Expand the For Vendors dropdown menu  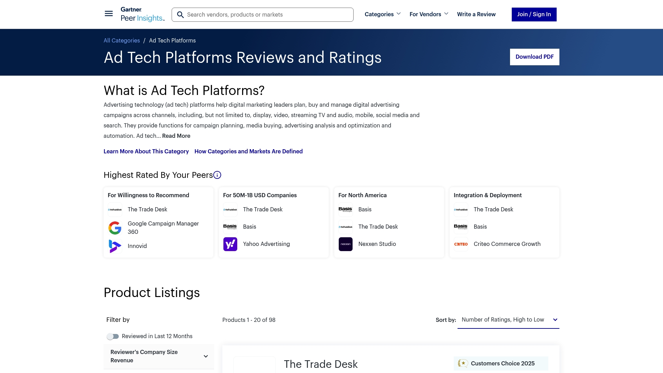(429, 14)
